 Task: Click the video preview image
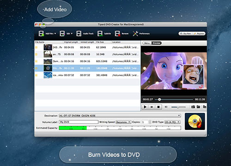click(x=174, y=71)
